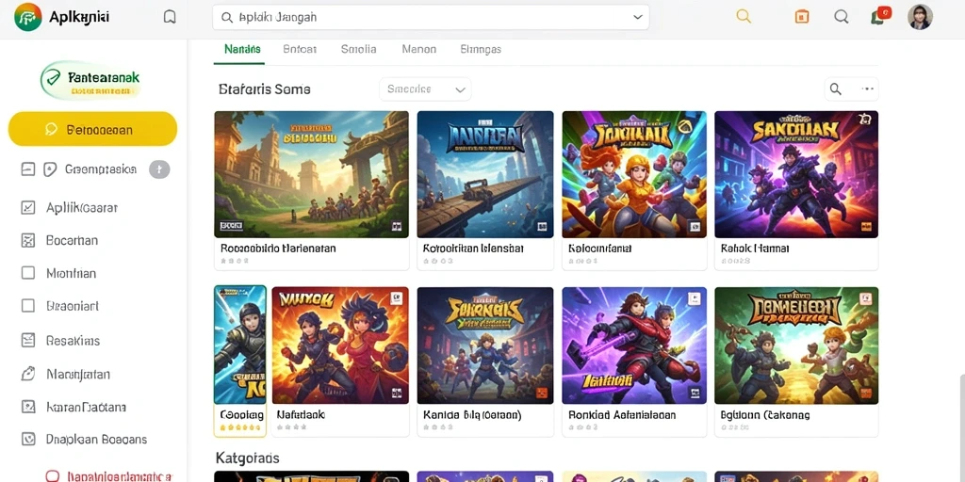Viewport: 965px width, 482px height.
Task: Toggle the checkbox beside Greempasica
Action: coord(27,169)
